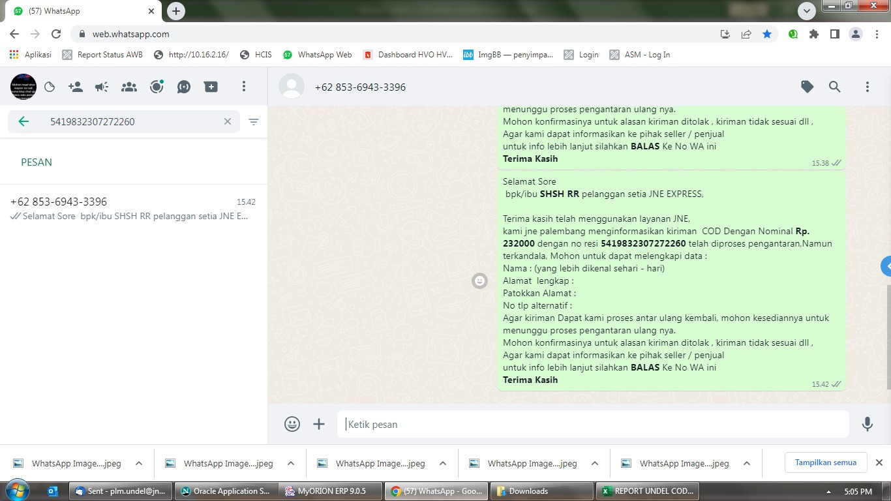
Task: Open the Chrome three-dot menu
Action: point(877,34)
